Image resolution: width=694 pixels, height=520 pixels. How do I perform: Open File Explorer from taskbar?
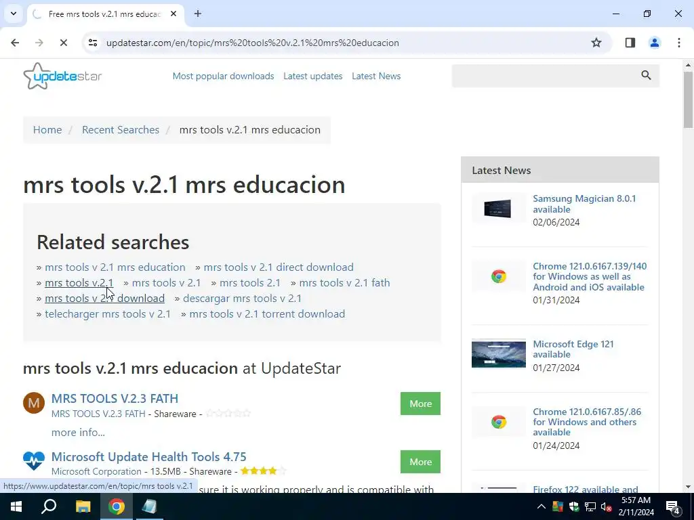[x=83, y=506]
